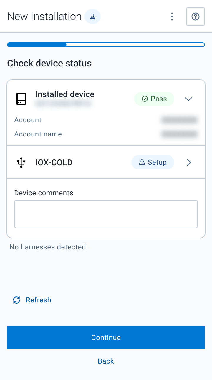Go Back to the previous step

tap(106, 361)
